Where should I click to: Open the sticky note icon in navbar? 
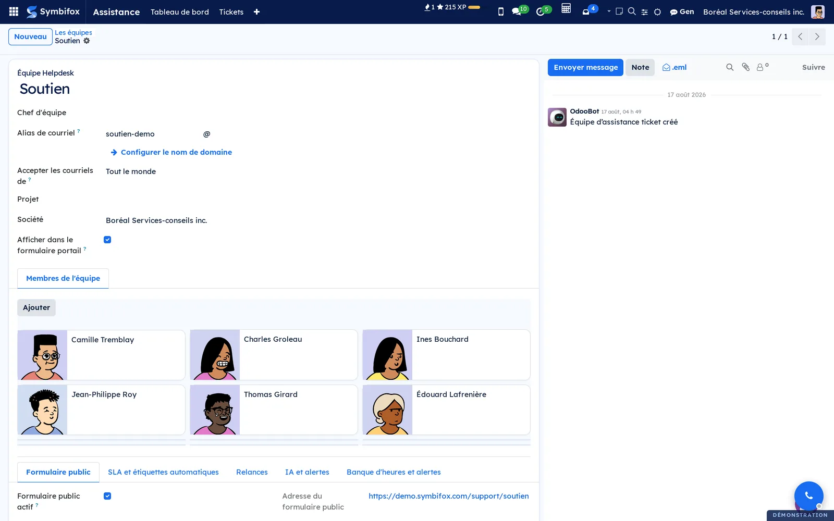(619, 11)
